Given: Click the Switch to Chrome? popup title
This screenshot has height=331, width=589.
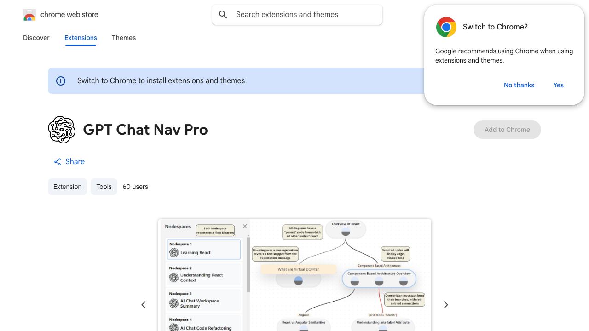Looking at the screenshot, I should (495, 27).
